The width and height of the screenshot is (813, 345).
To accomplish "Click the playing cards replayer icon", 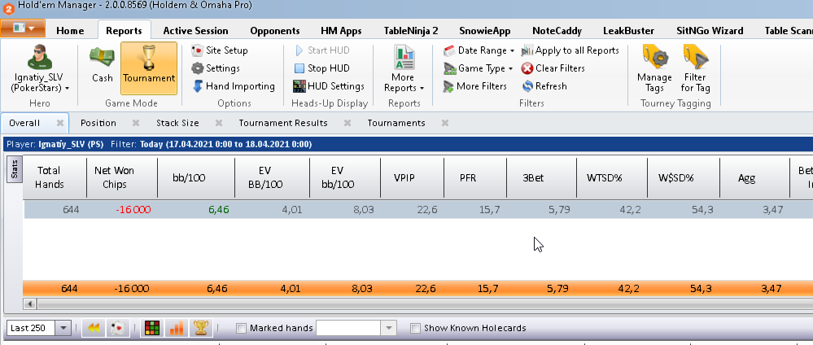I will [118, 328].
